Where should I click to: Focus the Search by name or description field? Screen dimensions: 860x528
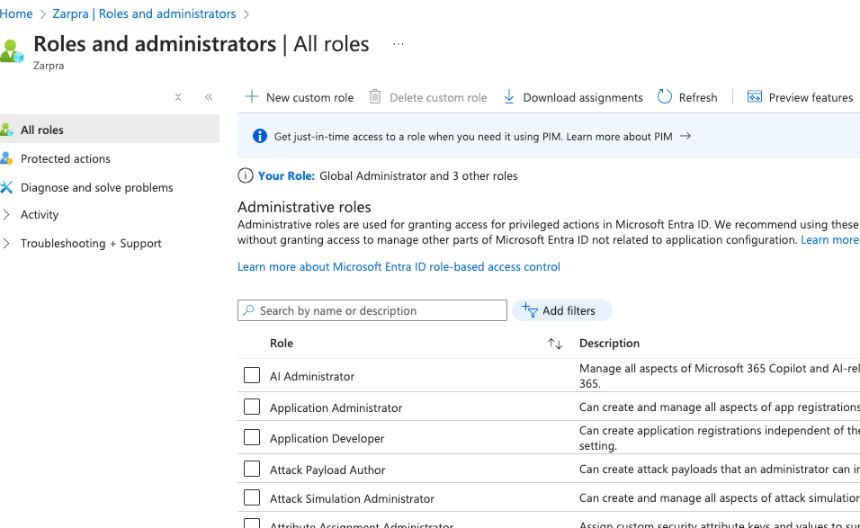coord(372,310)
